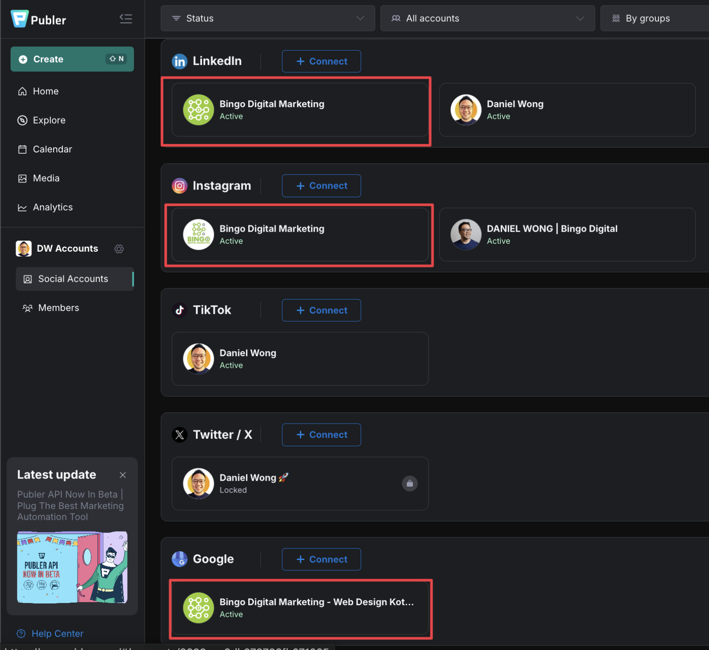Connect a new LinkedIn account

[322, 61]
